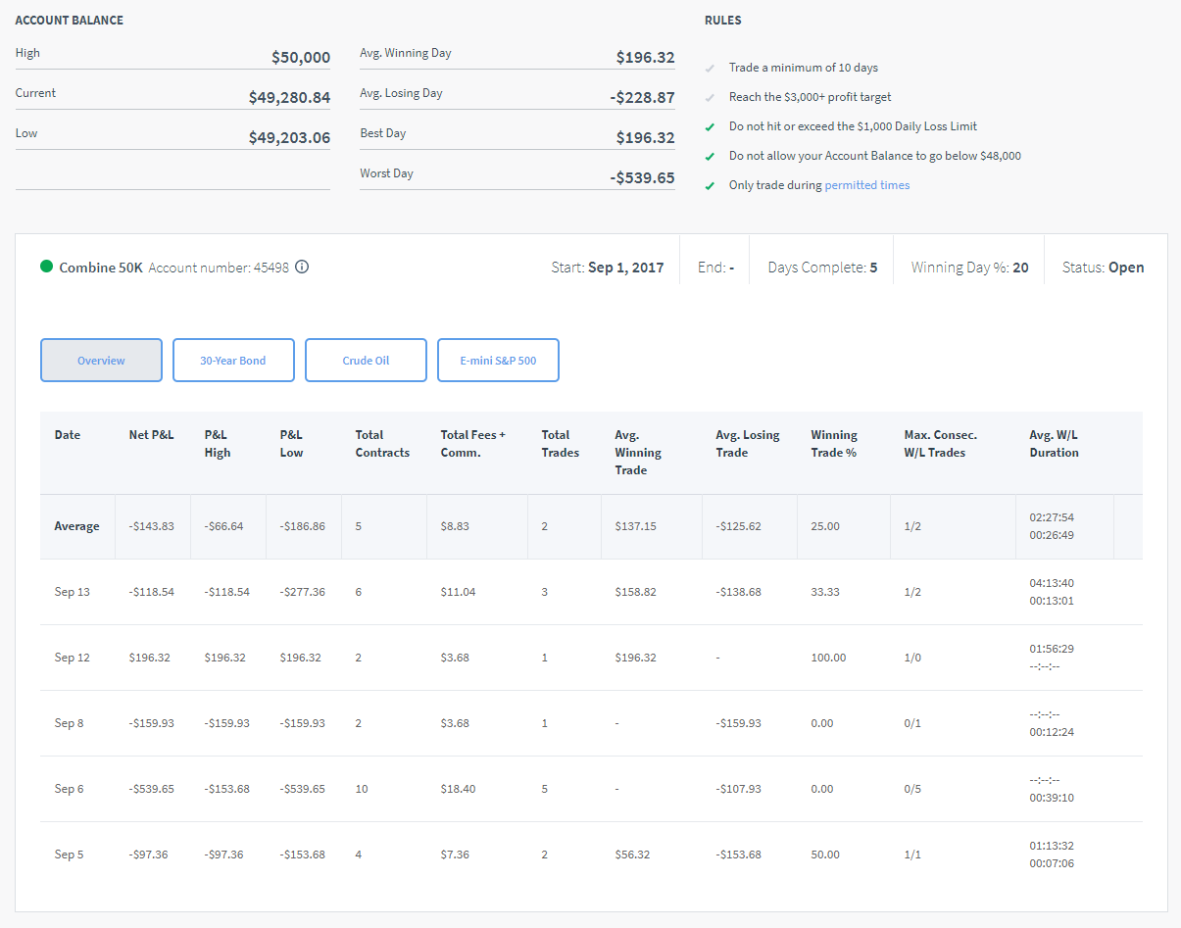Click the Combine 50K account name
Image resolution: width=1181 pixels, height=928 pixels.
(x=100, y=268)
